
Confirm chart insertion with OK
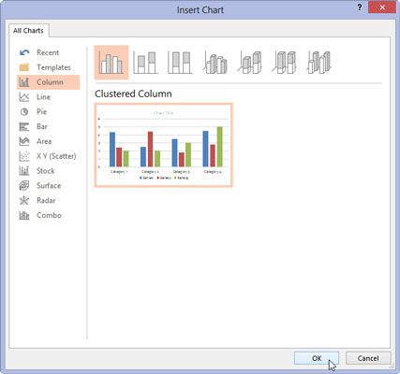click(x=317, y=358)
